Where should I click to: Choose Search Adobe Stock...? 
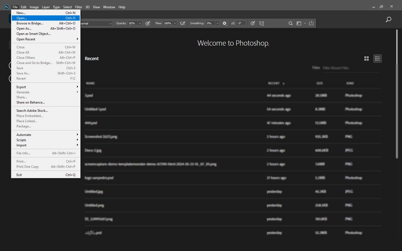(46, 111)
